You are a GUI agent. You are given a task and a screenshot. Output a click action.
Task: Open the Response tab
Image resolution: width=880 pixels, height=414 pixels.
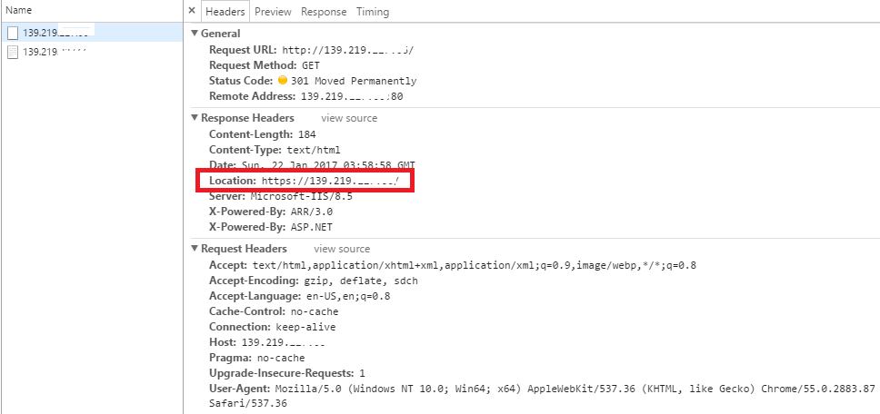click(x=324, y=12)
